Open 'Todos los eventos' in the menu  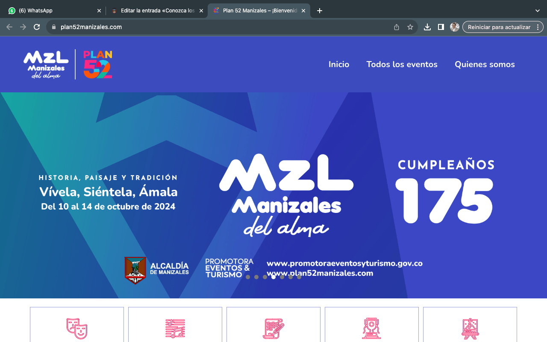(x=402, y=65)
